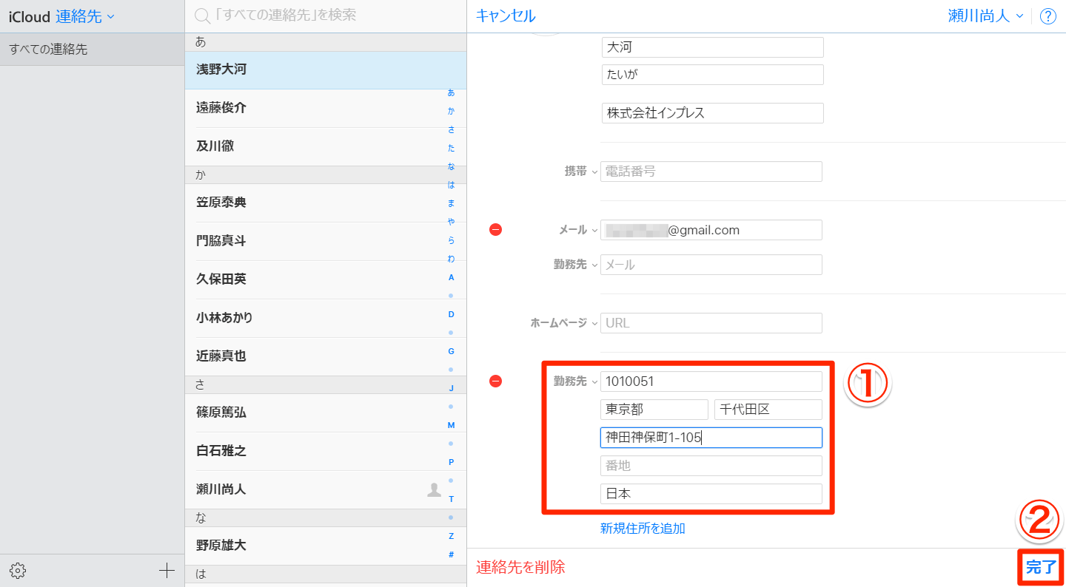
Task: Jump to さ in the index strip
Action: pos(452,129)
